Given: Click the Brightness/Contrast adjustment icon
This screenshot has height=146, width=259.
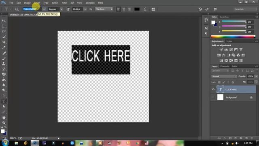Looking at the screenshot, I should click(221, 49).
